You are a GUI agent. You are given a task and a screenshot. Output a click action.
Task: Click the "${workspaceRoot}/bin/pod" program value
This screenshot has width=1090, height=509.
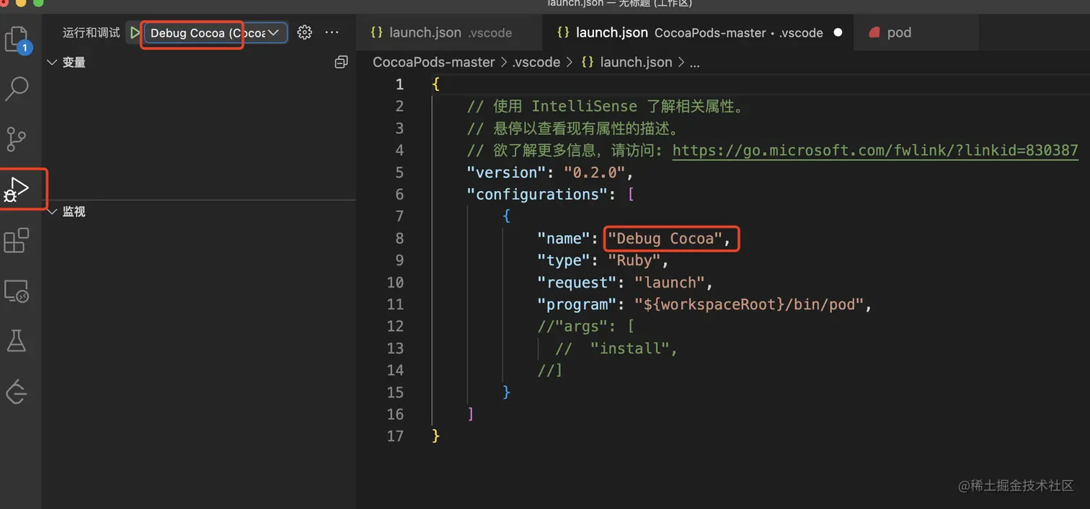[x=749, y=304]
